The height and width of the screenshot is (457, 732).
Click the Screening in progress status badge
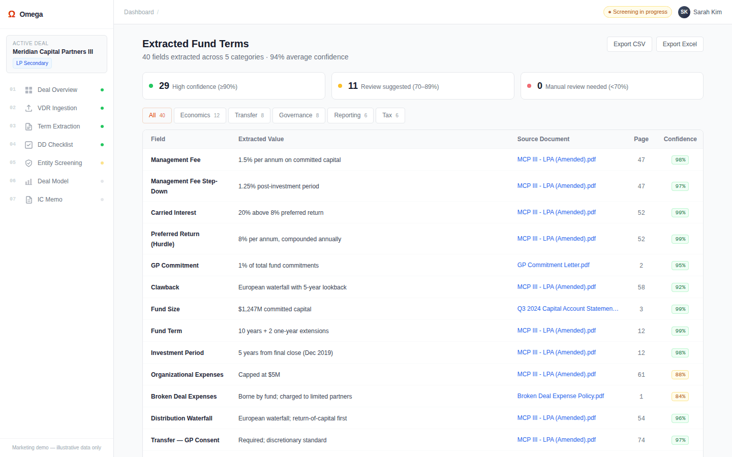point(637,12)
